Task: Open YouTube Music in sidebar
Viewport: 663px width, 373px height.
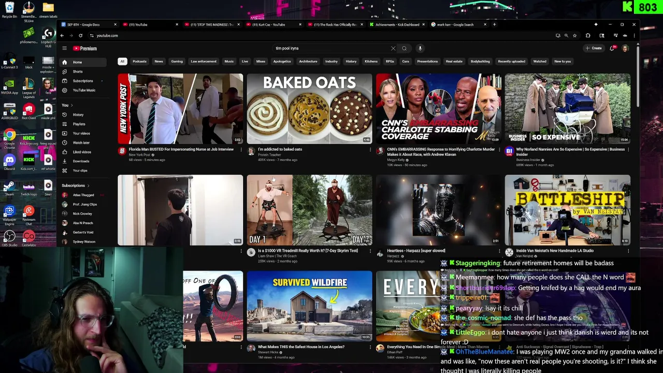Action: (x=84, y=90)
